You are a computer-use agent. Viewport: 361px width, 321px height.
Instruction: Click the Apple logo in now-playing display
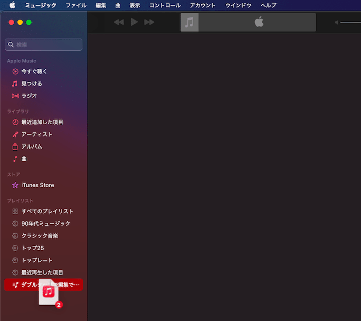pos(259,22)
